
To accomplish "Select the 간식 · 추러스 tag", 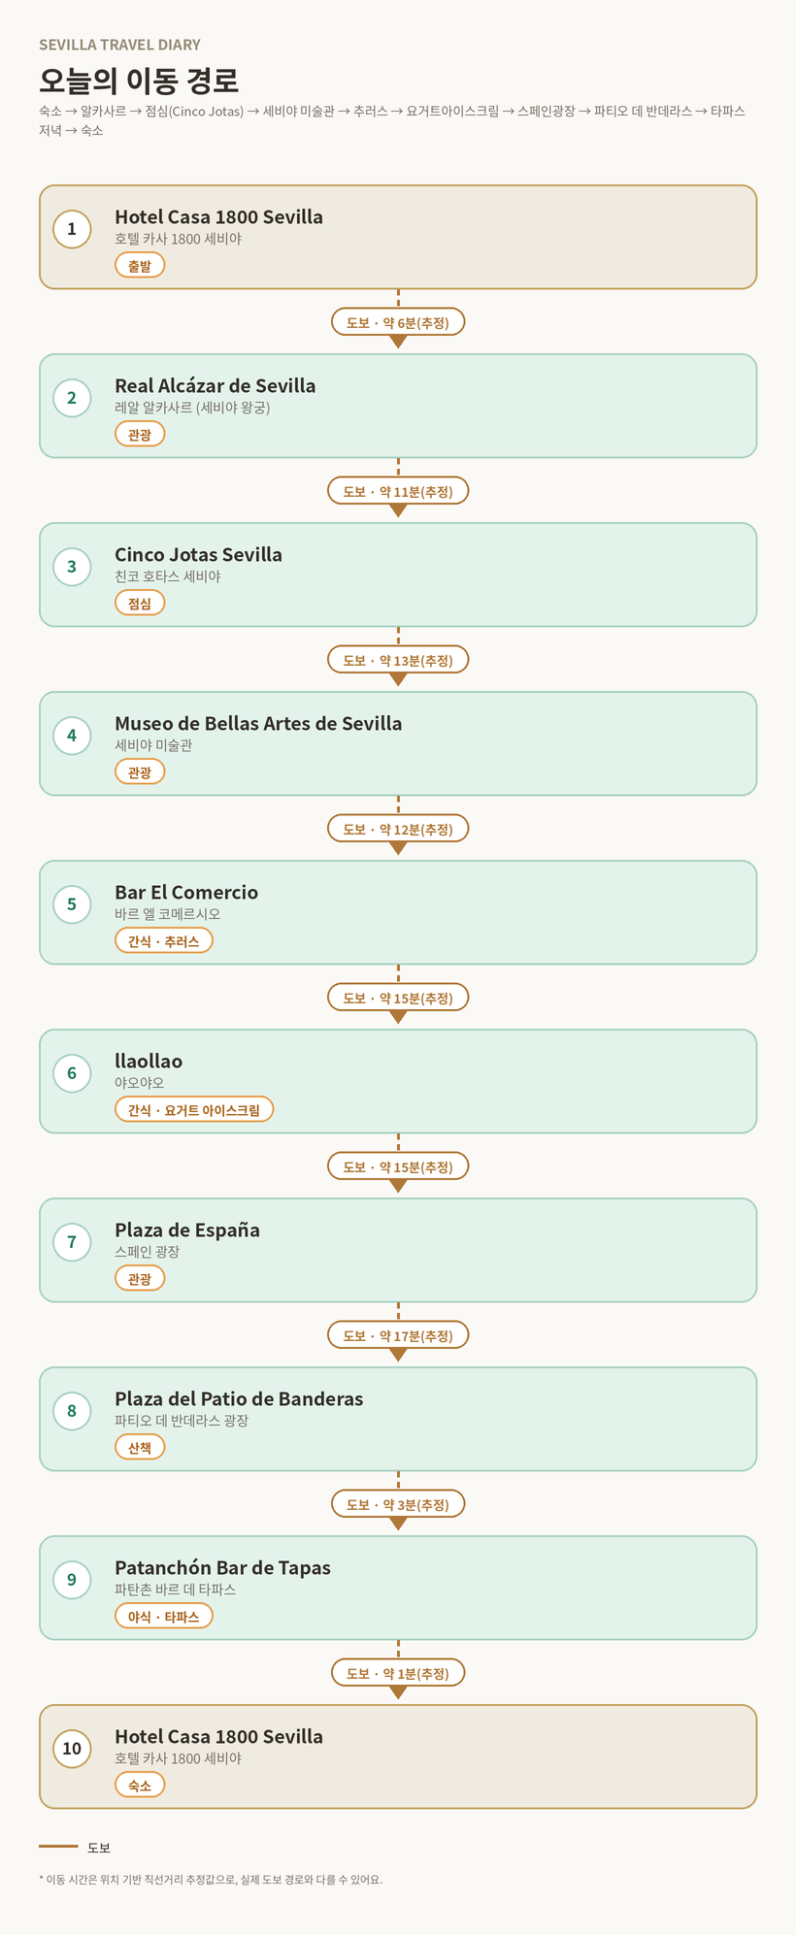I will [x=163, y=941].
